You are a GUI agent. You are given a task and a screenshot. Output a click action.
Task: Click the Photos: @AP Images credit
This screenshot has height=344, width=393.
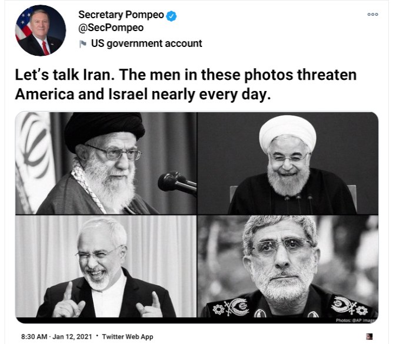(x=356, y=321)
